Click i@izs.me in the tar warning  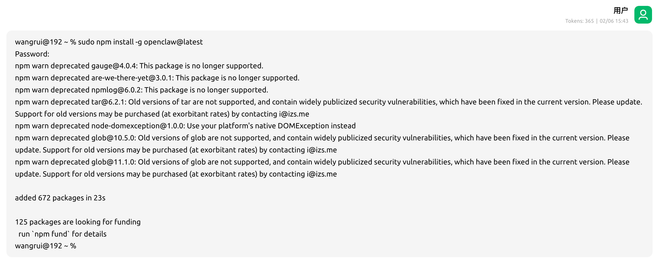[294, 114]
